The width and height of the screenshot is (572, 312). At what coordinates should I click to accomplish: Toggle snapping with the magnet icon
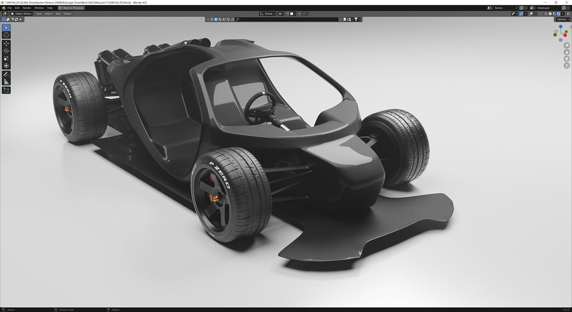pos(288,13)
